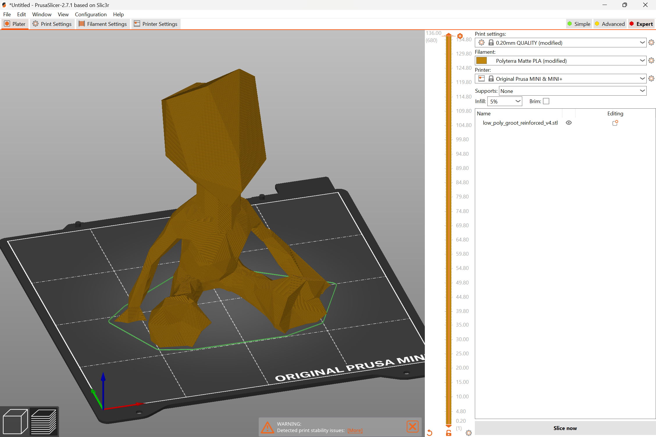This screenshot has width=656, height=437.
Task: Minimize the PrusaSlicer window
Action: click(605, 5)
